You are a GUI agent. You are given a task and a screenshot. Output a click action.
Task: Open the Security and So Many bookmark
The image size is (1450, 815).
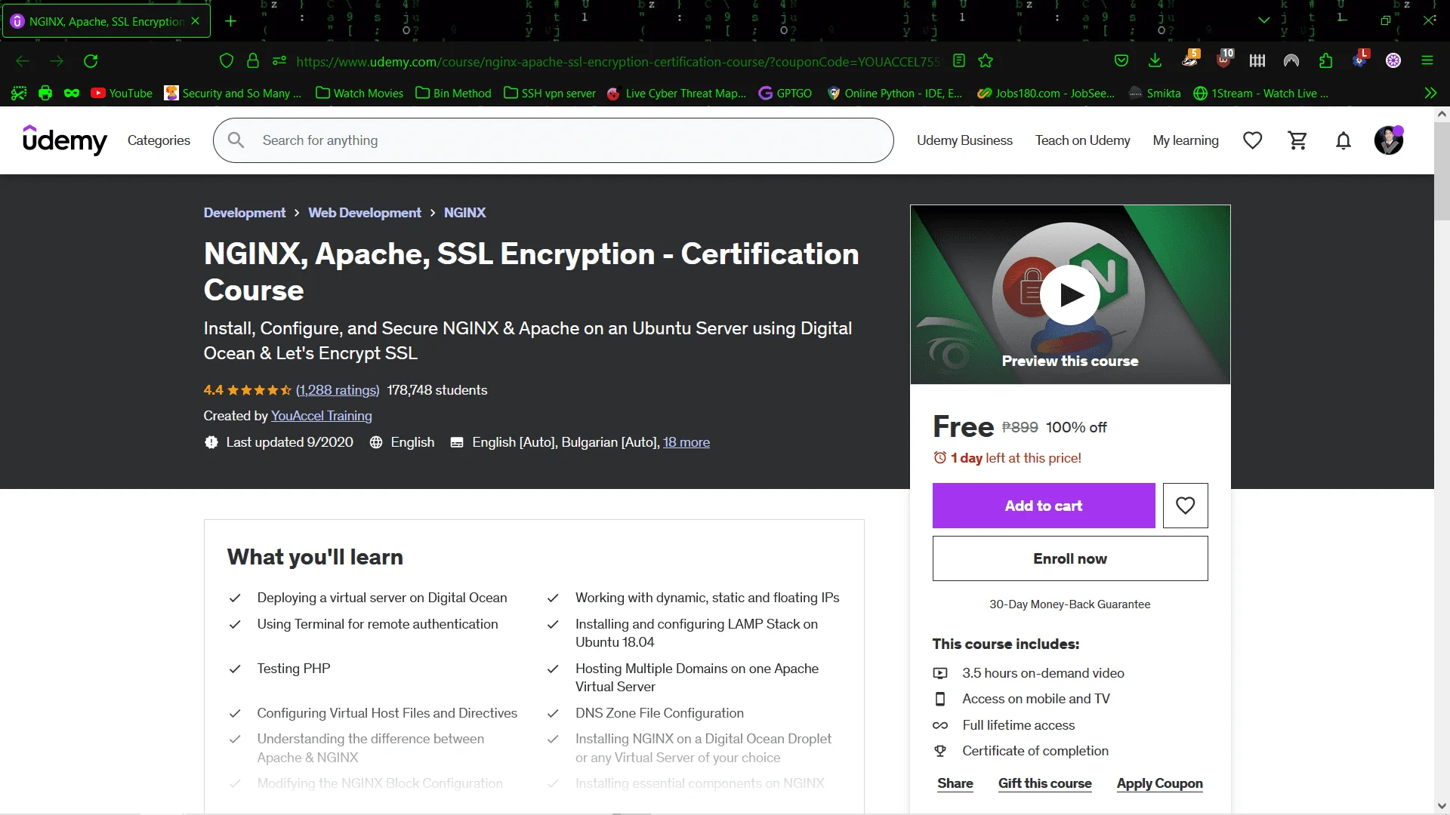pos(233,93)
